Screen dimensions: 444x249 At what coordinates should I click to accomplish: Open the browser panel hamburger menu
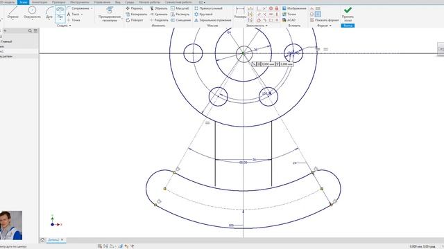pos(35,30)
